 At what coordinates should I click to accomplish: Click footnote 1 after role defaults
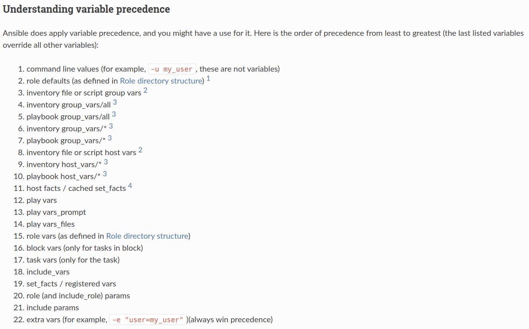coord(208,79)
